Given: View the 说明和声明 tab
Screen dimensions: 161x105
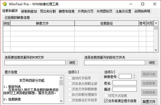Looking at the screenshot, I should coord(142,11).
